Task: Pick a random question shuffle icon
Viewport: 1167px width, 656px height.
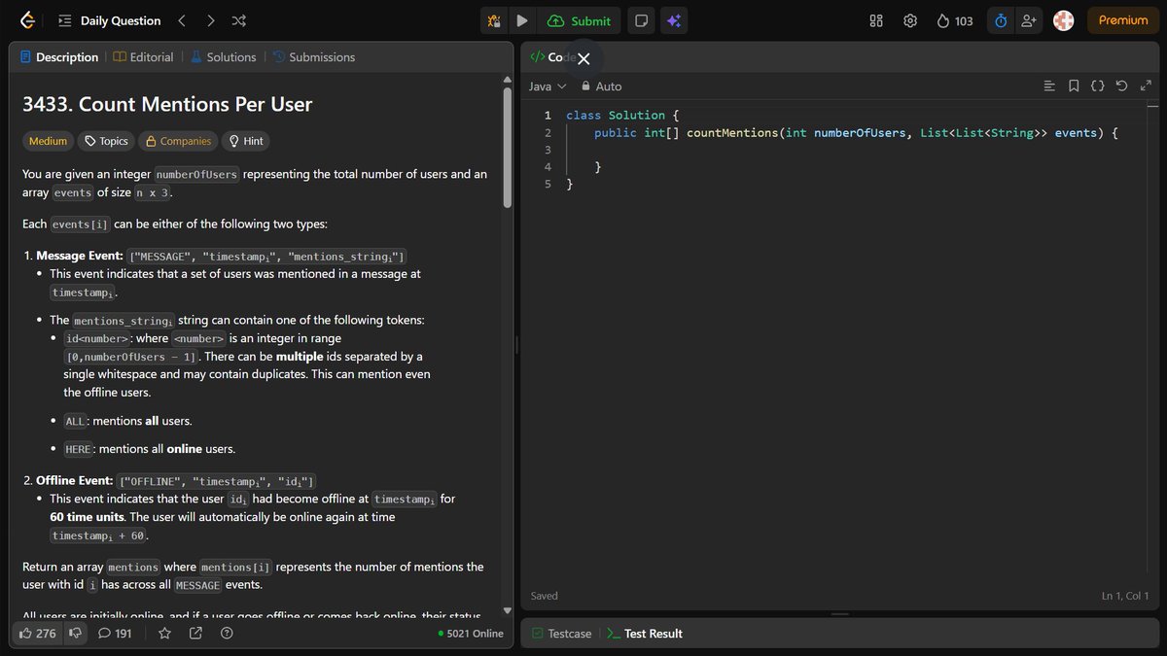Action: (239, 20)
